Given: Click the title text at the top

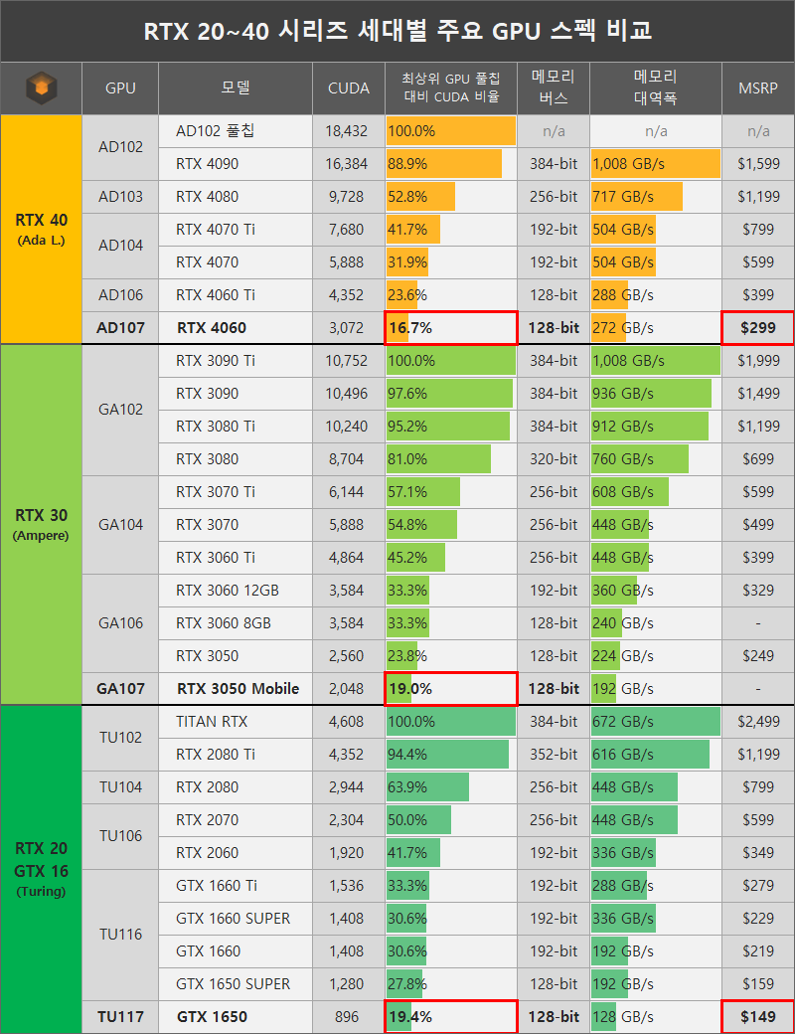Looking at the screenshot, I should click(x=397, y=31).
